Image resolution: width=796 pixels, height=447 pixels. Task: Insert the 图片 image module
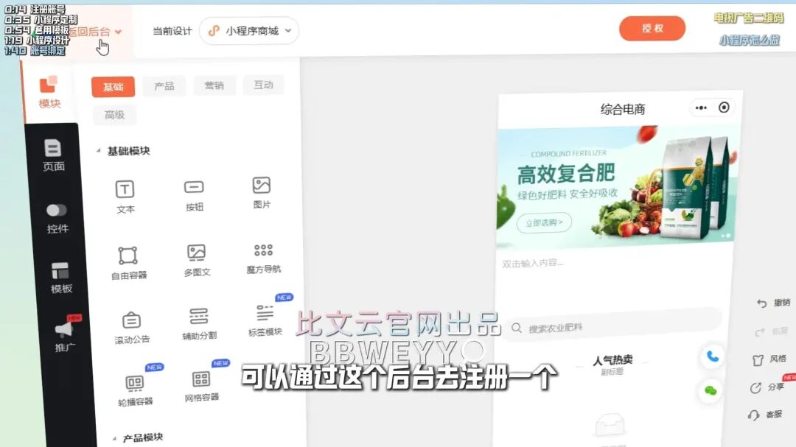pos(262,191)
